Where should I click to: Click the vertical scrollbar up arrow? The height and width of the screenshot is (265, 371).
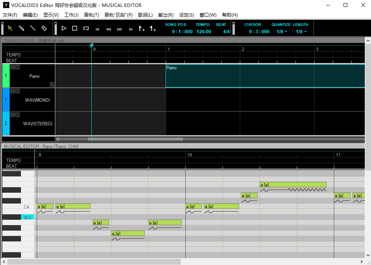pos(368,41)
